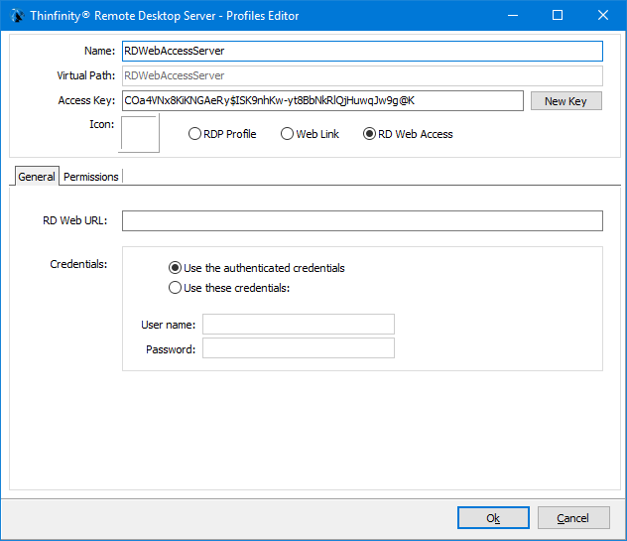Choose Use the authenticated credentials option

tap(257, 268)
